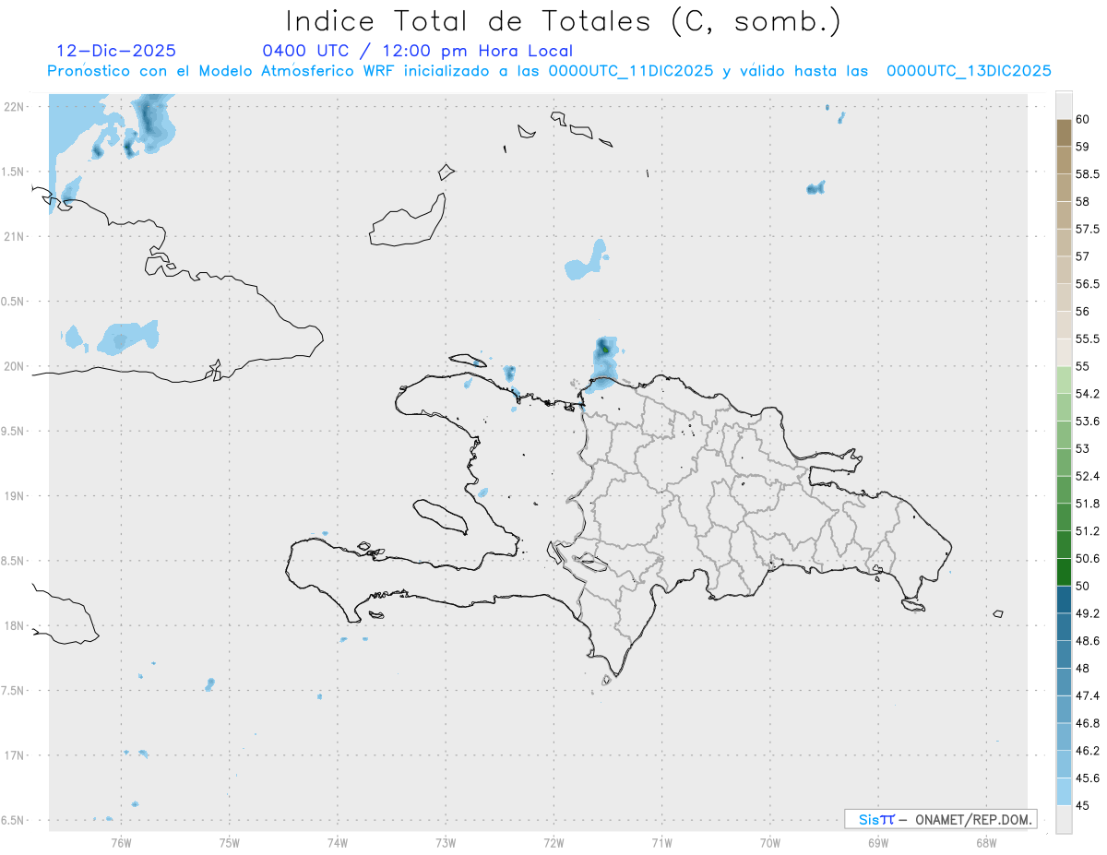Click the colorbar label '53.6'
1107x855 pixels.
click(1088, 422)
